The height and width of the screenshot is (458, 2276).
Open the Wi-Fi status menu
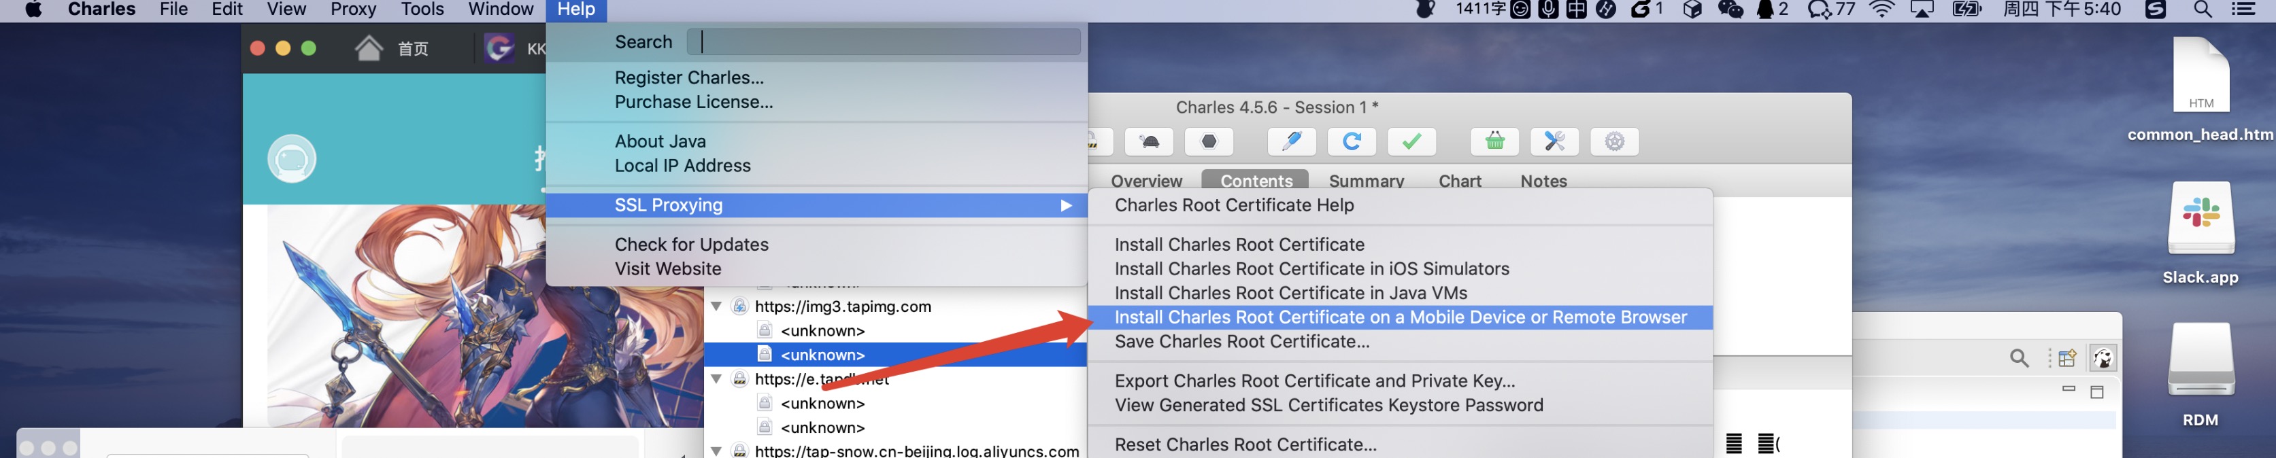pyautogui.click(x=1882, y=10)
